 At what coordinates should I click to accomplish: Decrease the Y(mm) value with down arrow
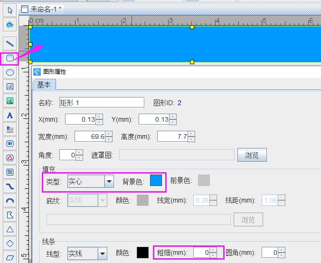(173, 122)
